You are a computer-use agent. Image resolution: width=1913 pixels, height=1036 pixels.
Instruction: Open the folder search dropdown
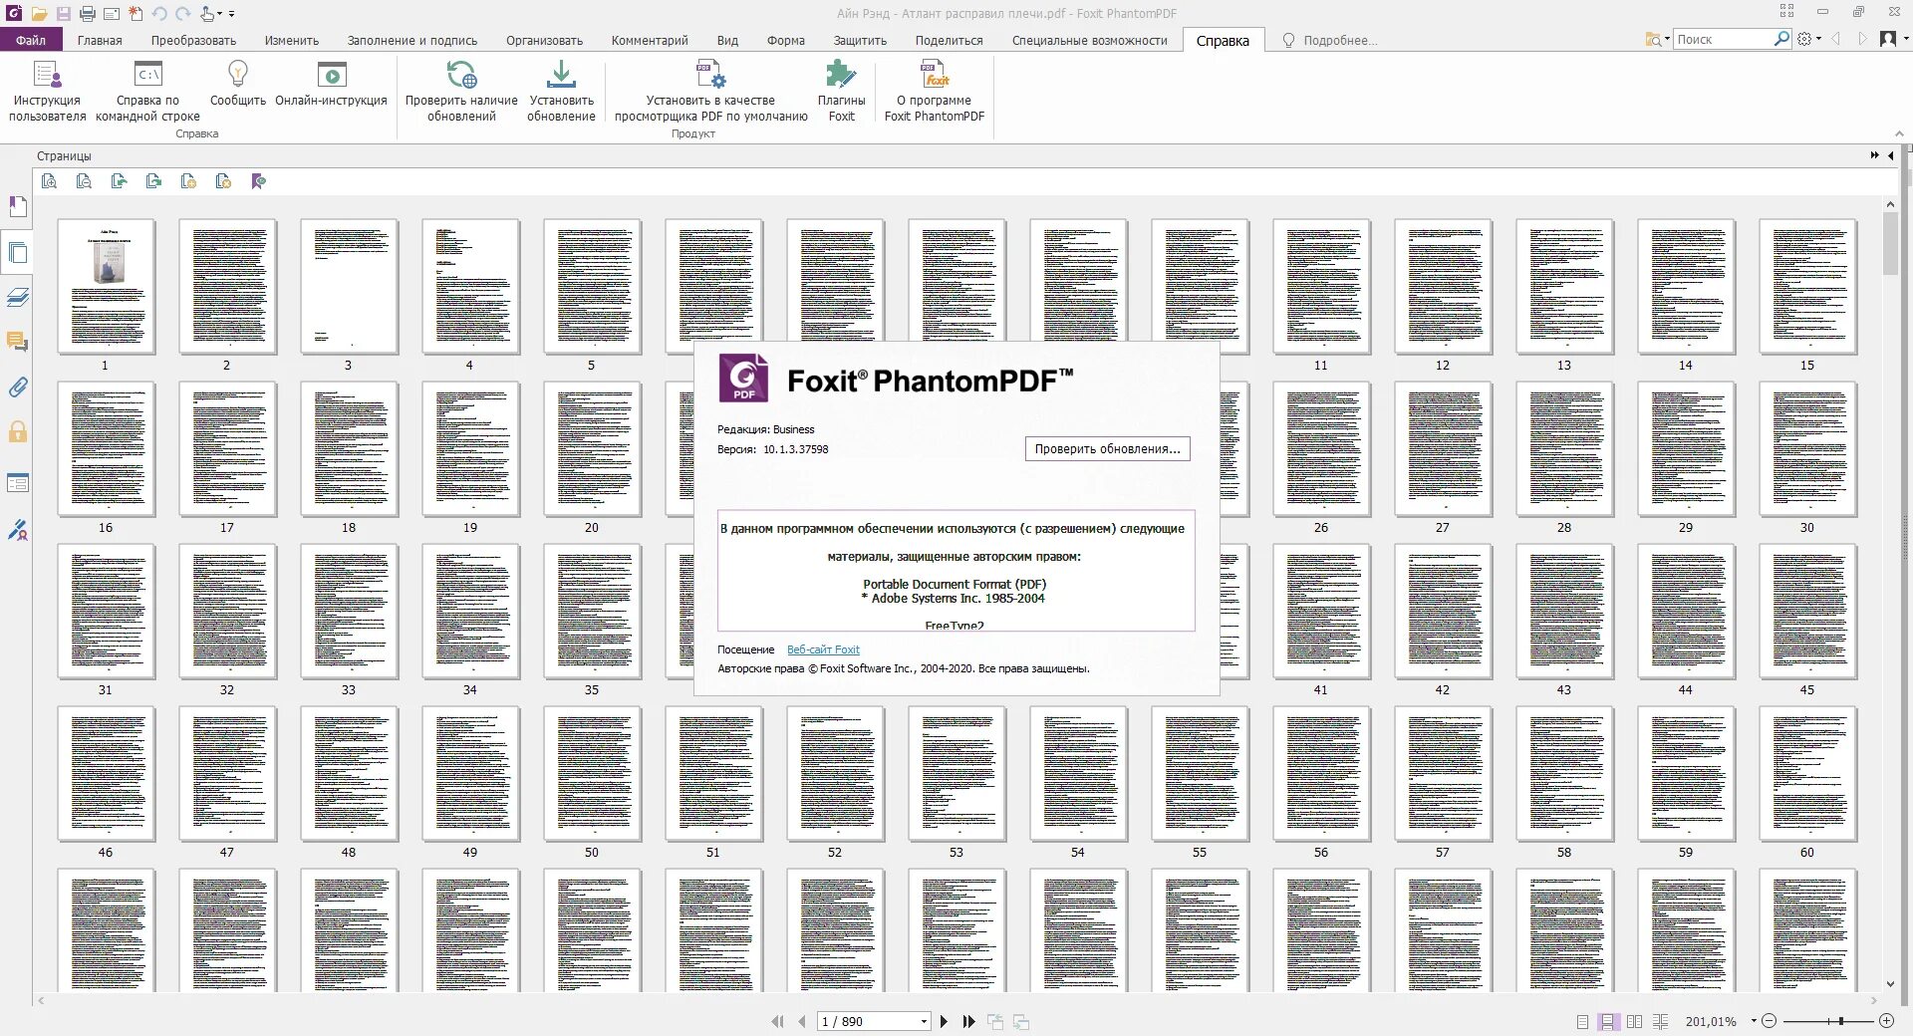point(1657,39)
